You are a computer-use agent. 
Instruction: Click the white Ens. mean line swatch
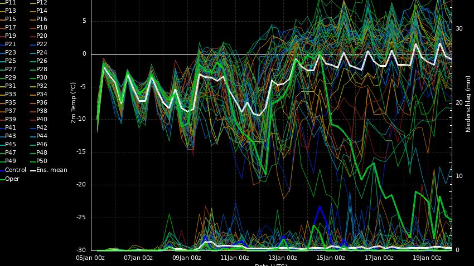(x=33, y=170)
